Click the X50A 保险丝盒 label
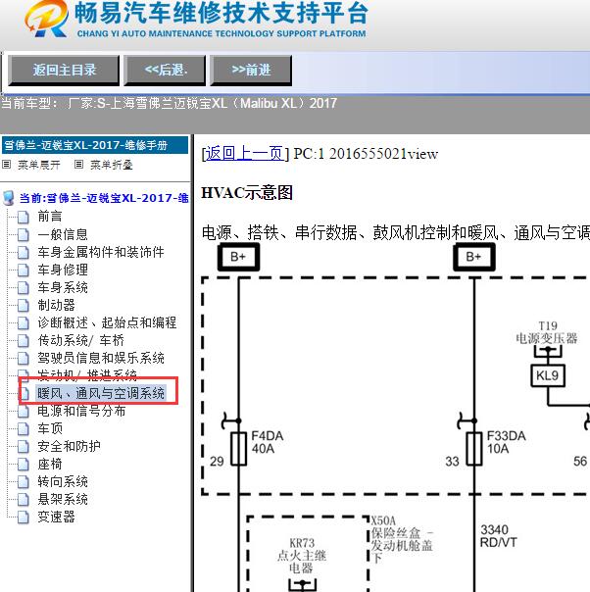 click(x=402, y=539)
